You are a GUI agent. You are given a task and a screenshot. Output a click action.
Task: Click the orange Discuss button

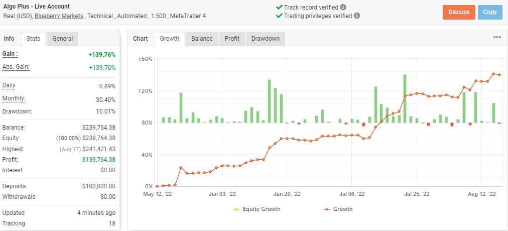click(x=459, y=12)
